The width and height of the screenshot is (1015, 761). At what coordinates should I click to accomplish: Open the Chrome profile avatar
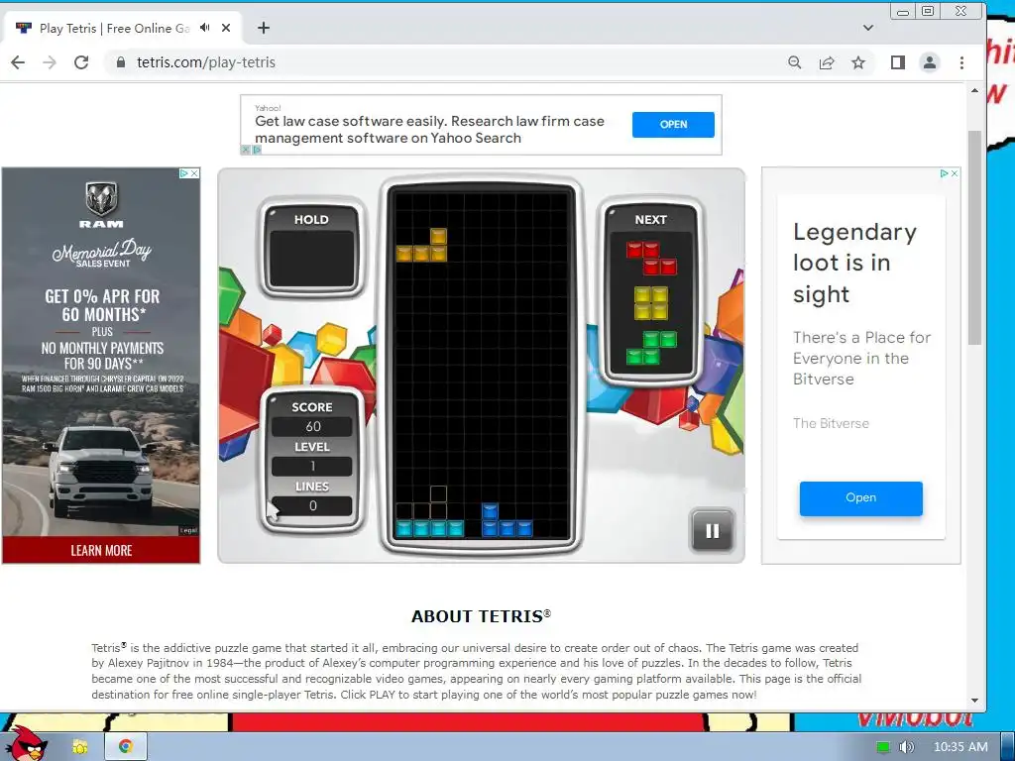[x=930, y=62]
